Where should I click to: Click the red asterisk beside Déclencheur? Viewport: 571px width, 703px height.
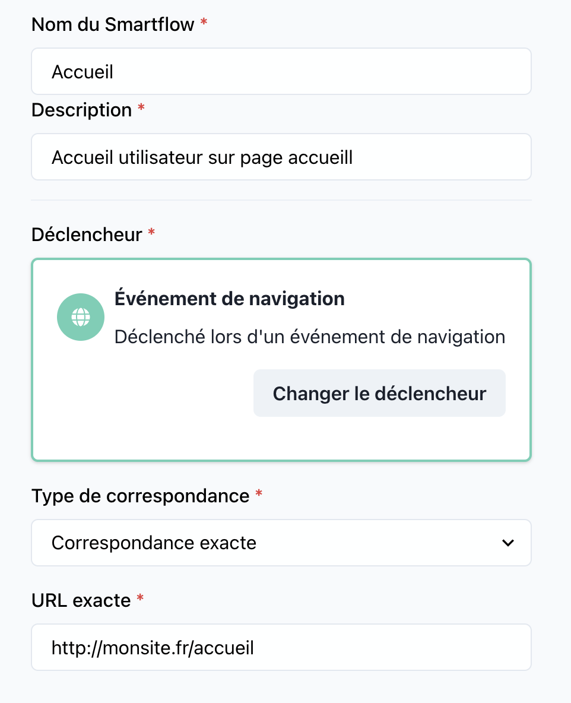151,233
